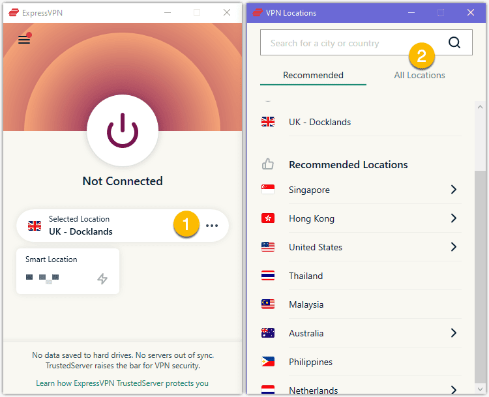Click the search magnifier icon

454,43
